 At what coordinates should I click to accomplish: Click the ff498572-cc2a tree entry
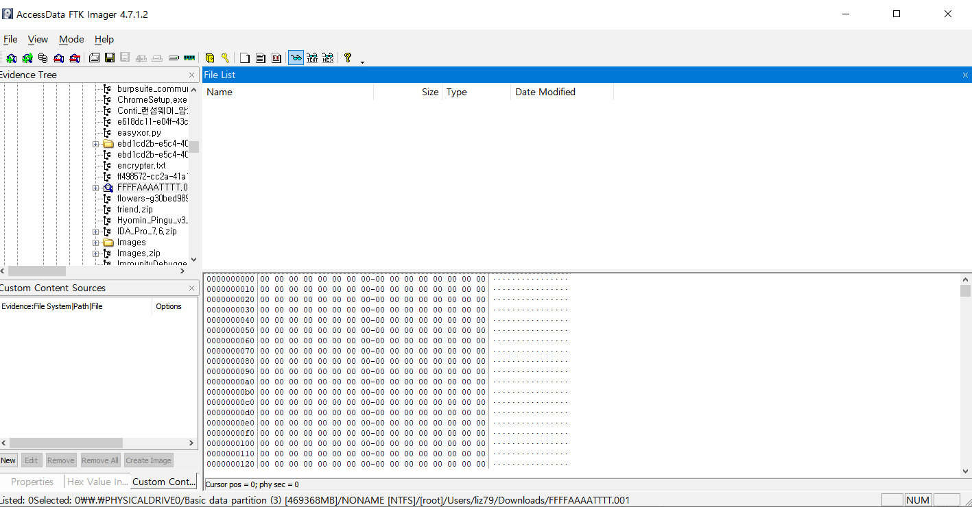tap(152, 177)
